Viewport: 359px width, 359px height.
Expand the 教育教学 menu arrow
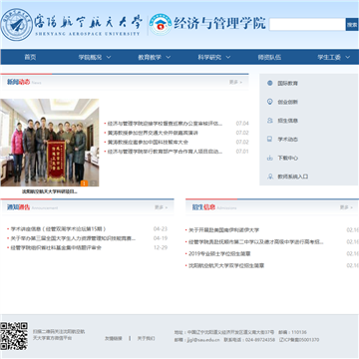169,57
